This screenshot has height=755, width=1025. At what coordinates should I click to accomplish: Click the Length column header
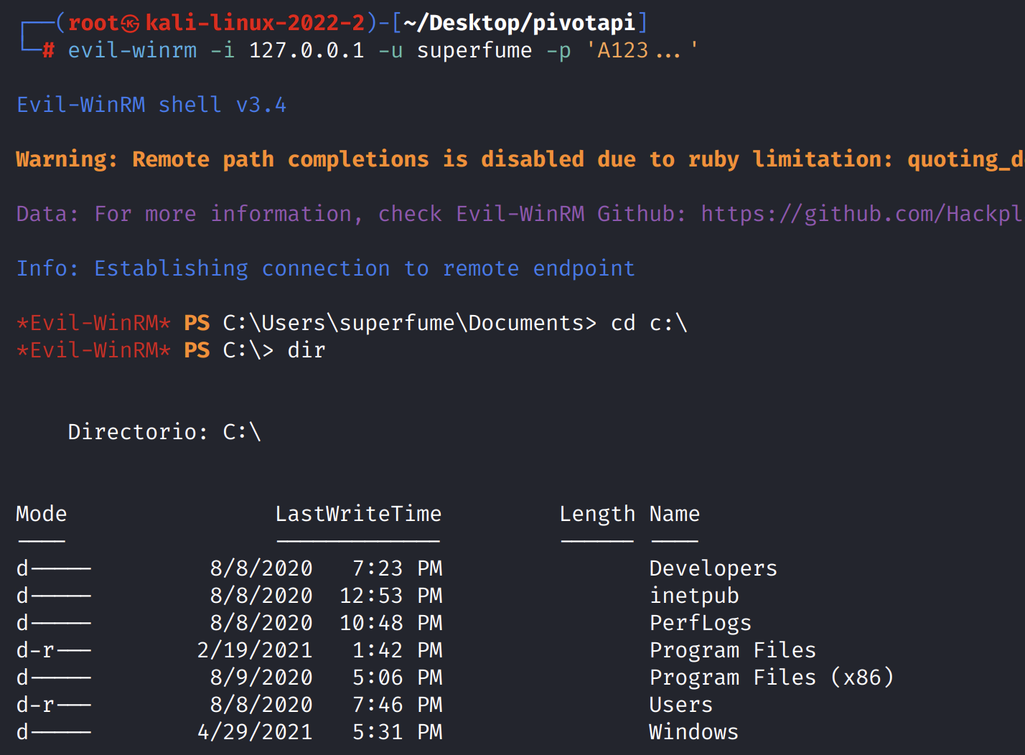coord(597,514)
